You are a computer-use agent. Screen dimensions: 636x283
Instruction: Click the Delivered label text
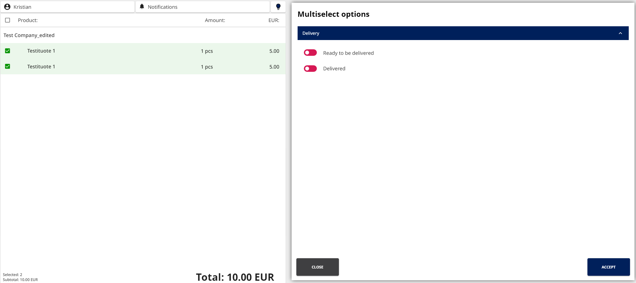coord(334,69)
